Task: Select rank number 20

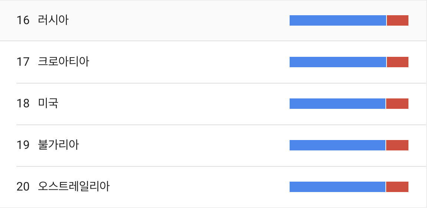Action: pos(23,187)
